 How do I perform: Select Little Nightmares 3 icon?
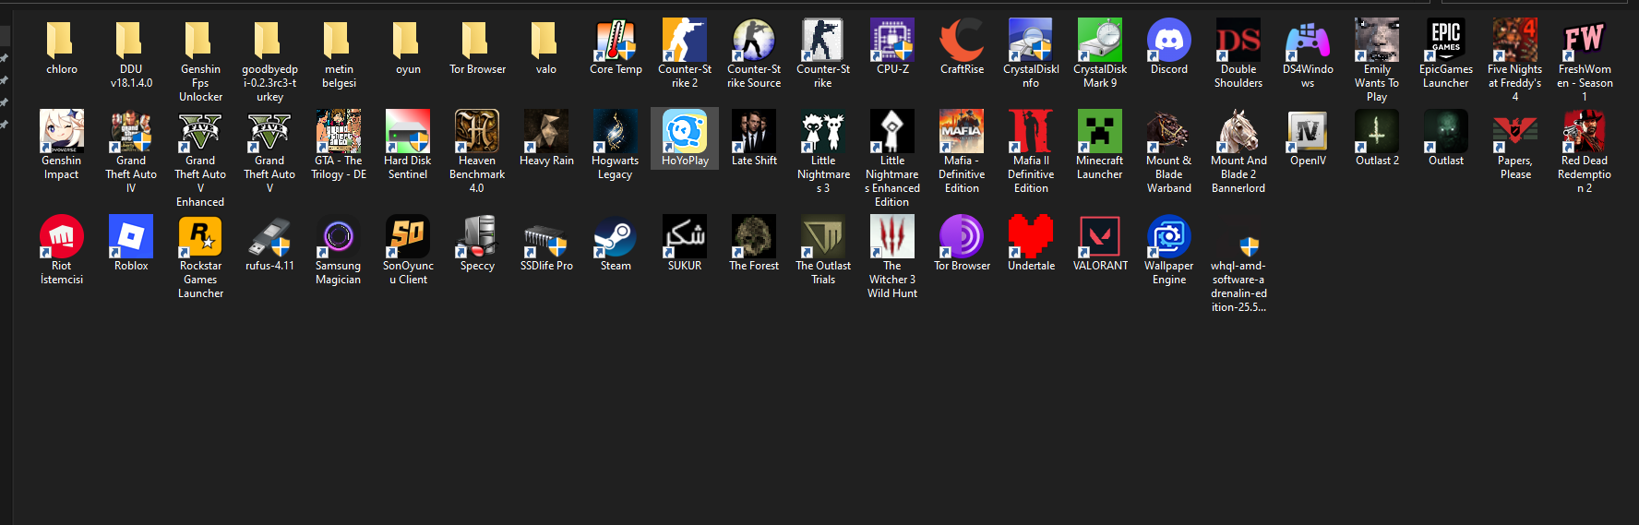(x=823, y=131)
